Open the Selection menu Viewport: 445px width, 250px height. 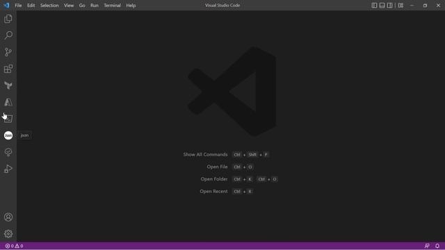coord(49,6)
